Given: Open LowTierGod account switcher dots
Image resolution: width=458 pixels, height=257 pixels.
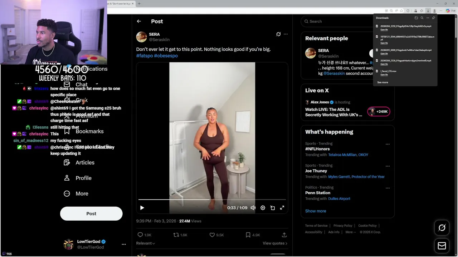Looking at the screenshot, I should (124, 245).
